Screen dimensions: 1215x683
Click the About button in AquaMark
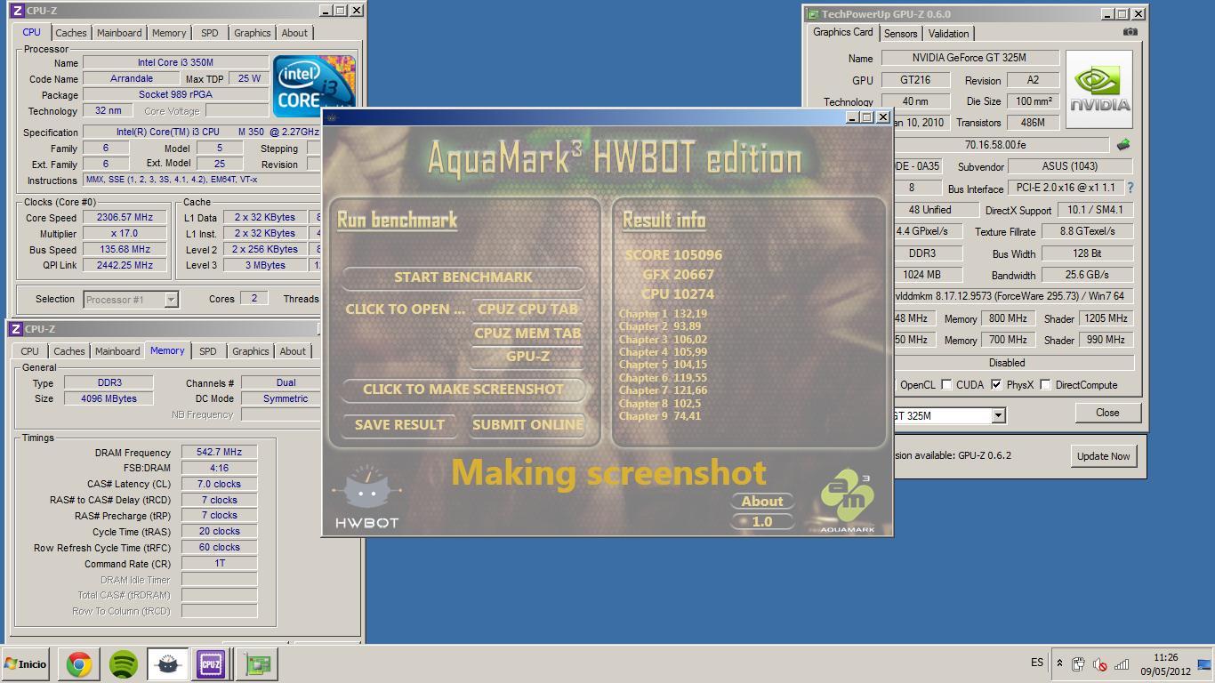(x=762, y=502)
